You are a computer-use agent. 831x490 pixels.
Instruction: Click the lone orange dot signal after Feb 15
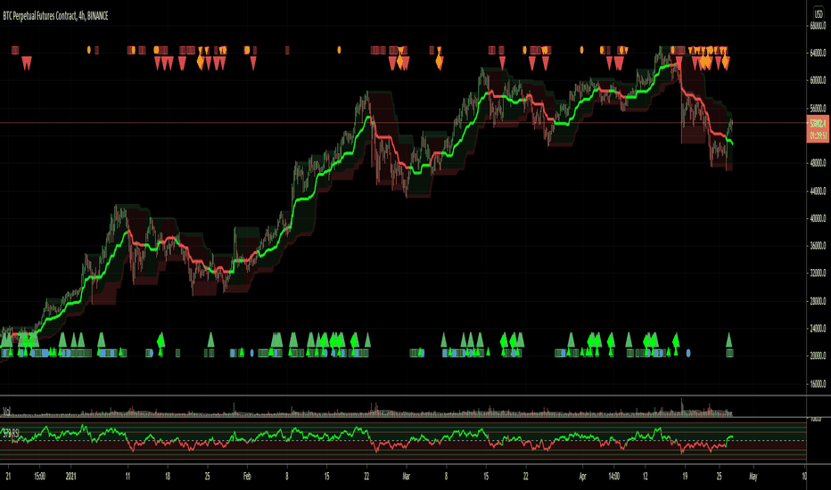[339, 50]
